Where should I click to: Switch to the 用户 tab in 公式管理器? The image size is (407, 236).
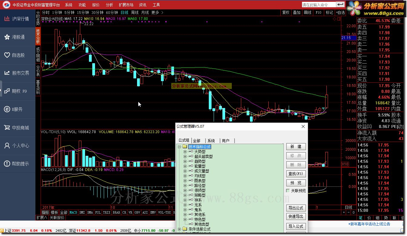coord(227,141)
